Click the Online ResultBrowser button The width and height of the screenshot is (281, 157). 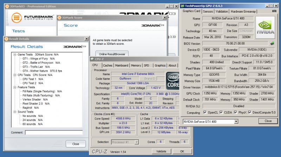tap(112, 54)
